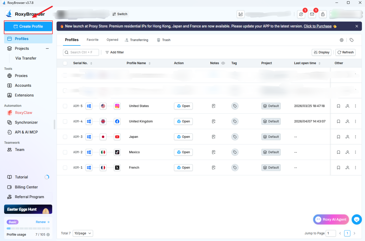
Task: Bookmark the United Kingdom profile
Action: tap(338, 121)
